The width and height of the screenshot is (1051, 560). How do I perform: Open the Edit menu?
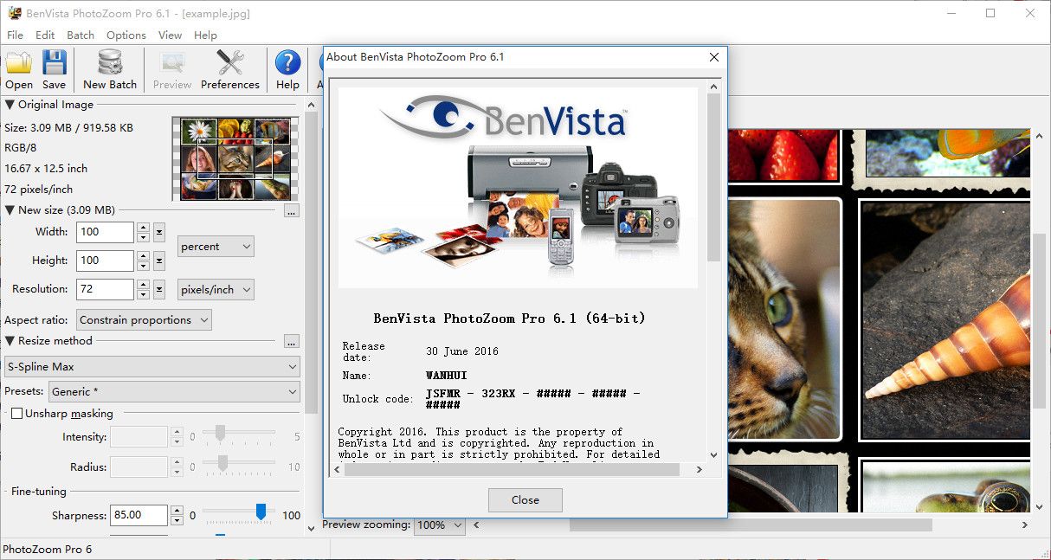[45, 35]
